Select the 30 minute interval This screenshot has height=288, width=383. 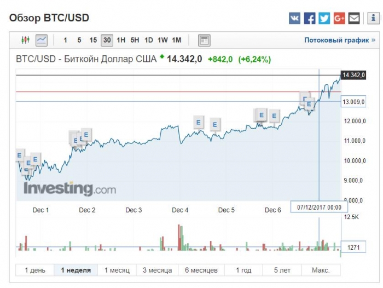tap(107, 40)
